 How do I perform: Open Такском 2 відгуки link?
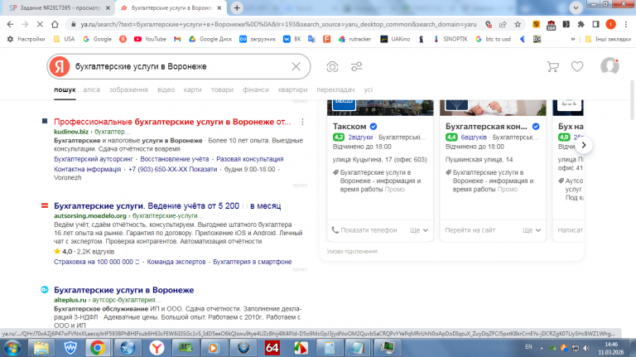pyautogui.click(x=360, y=137)
